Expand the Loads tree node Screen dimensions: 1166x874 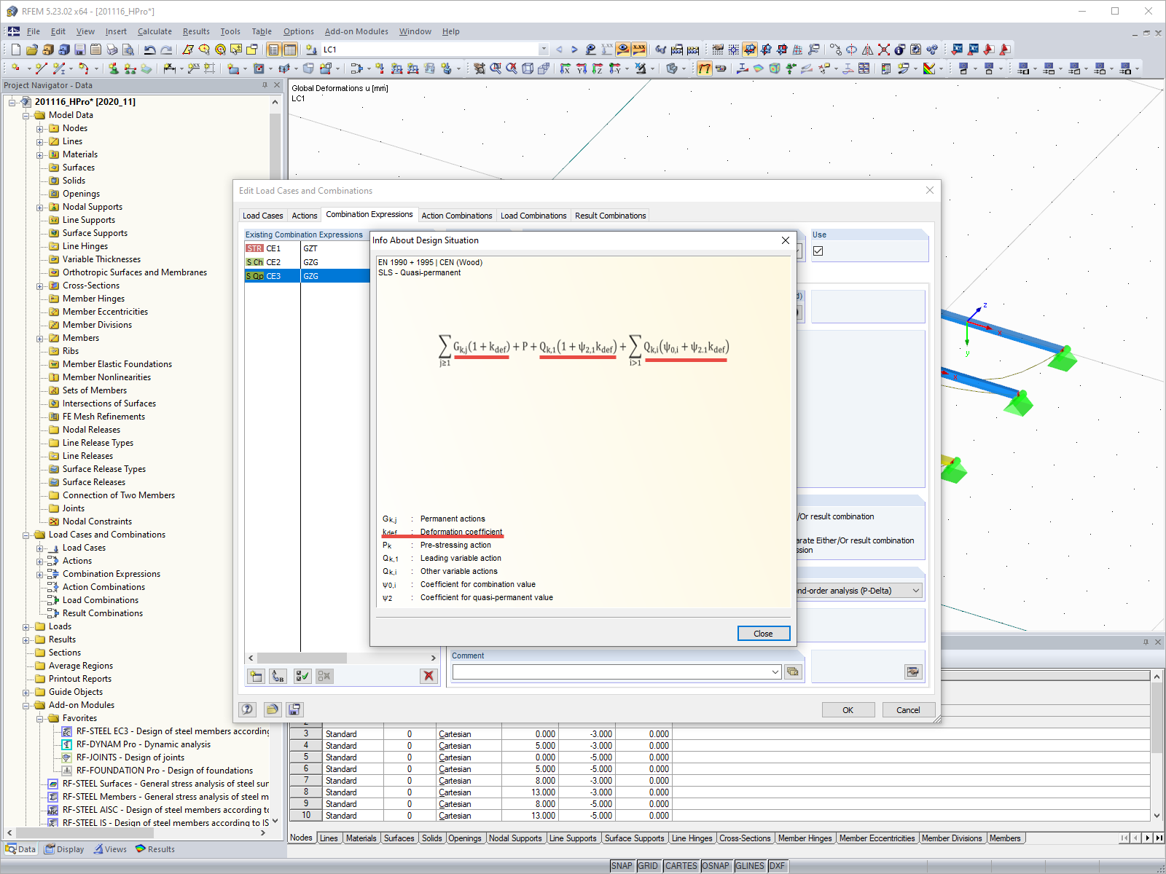tap(27, 626)
